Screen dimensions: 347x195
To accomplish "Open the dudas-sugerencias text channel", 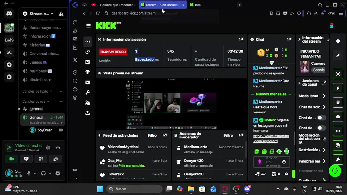I will 42,28.
